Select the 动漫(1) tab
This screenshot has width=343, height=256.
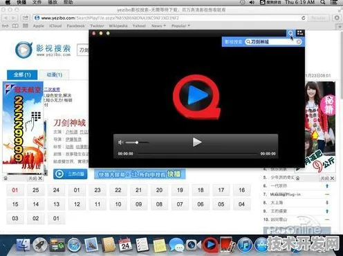pos(55,75)
